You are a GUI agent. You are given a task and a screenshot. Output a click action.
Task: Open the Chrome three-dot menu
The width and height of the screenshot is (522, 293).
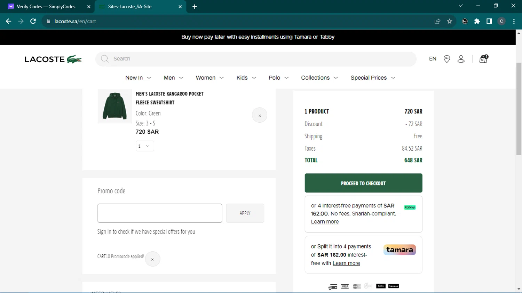514,21
